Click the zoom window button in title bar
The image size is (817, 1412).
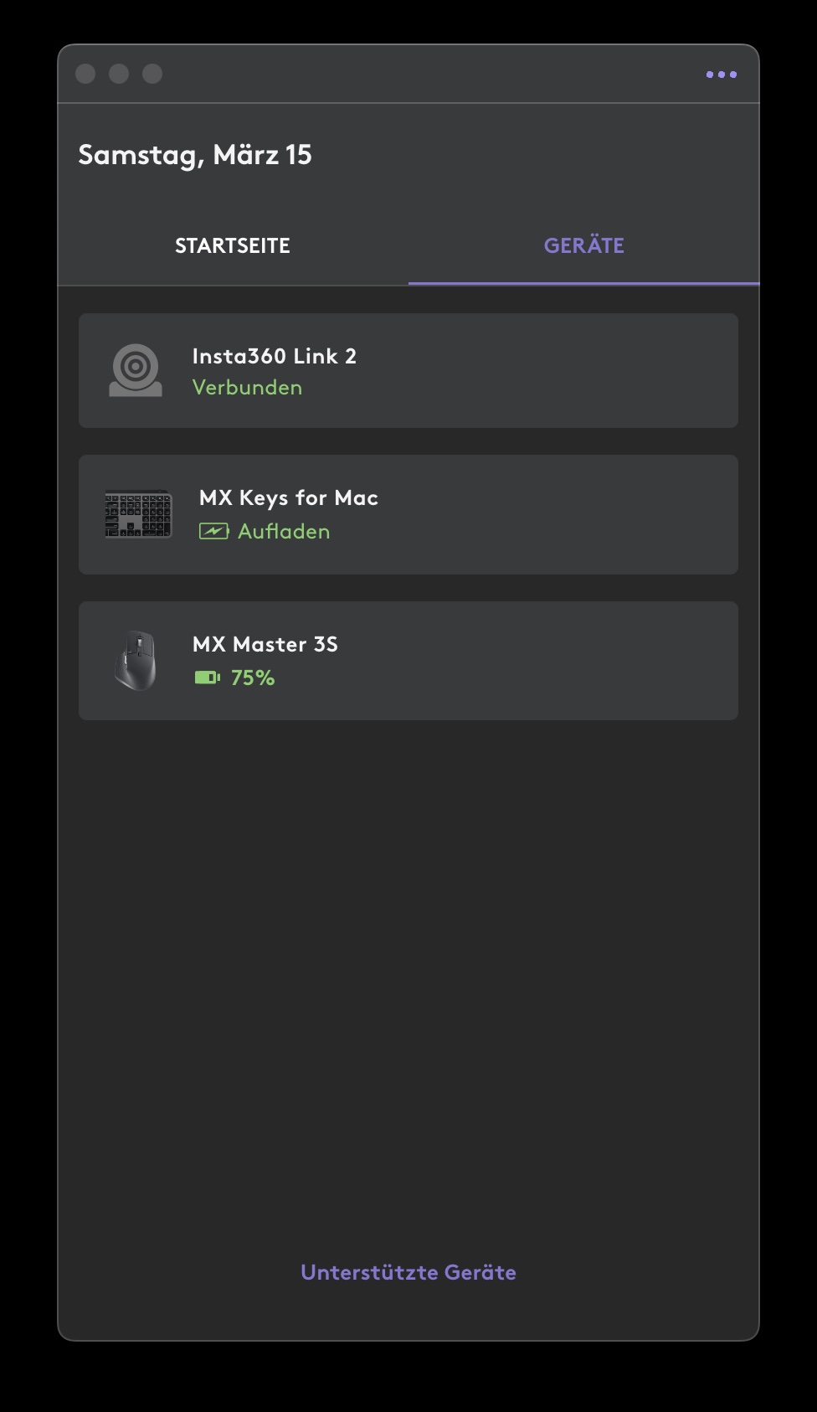152,74
